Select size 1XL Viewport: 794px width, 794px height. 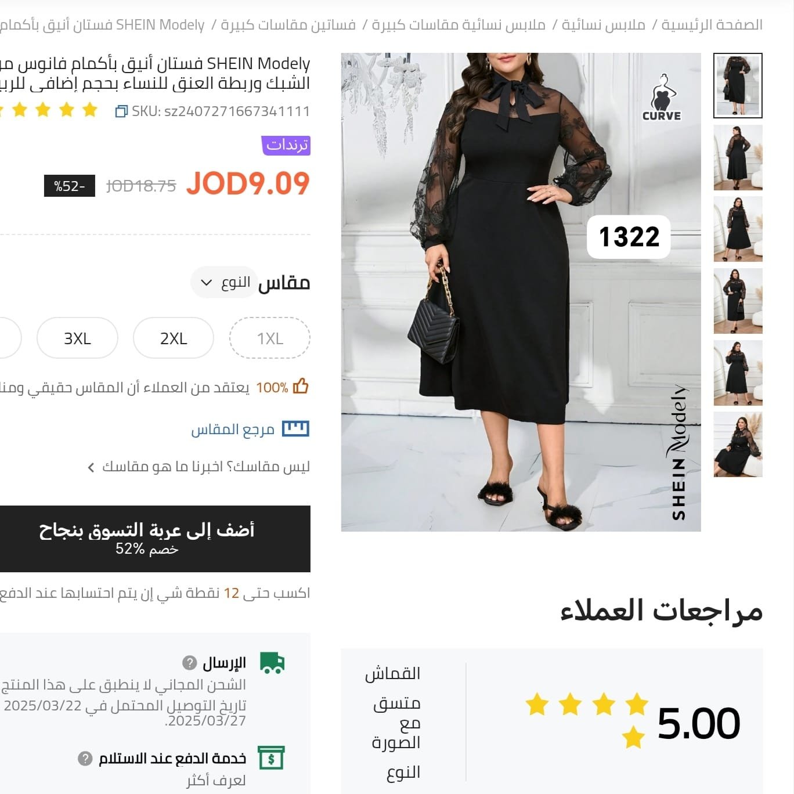pyautogui.click(x=270, y=338)
